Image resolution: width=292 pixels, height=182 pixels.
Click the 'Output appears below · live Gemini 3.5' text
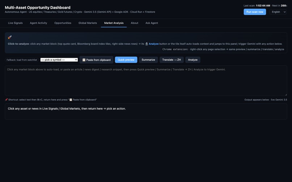pos(266,100)
